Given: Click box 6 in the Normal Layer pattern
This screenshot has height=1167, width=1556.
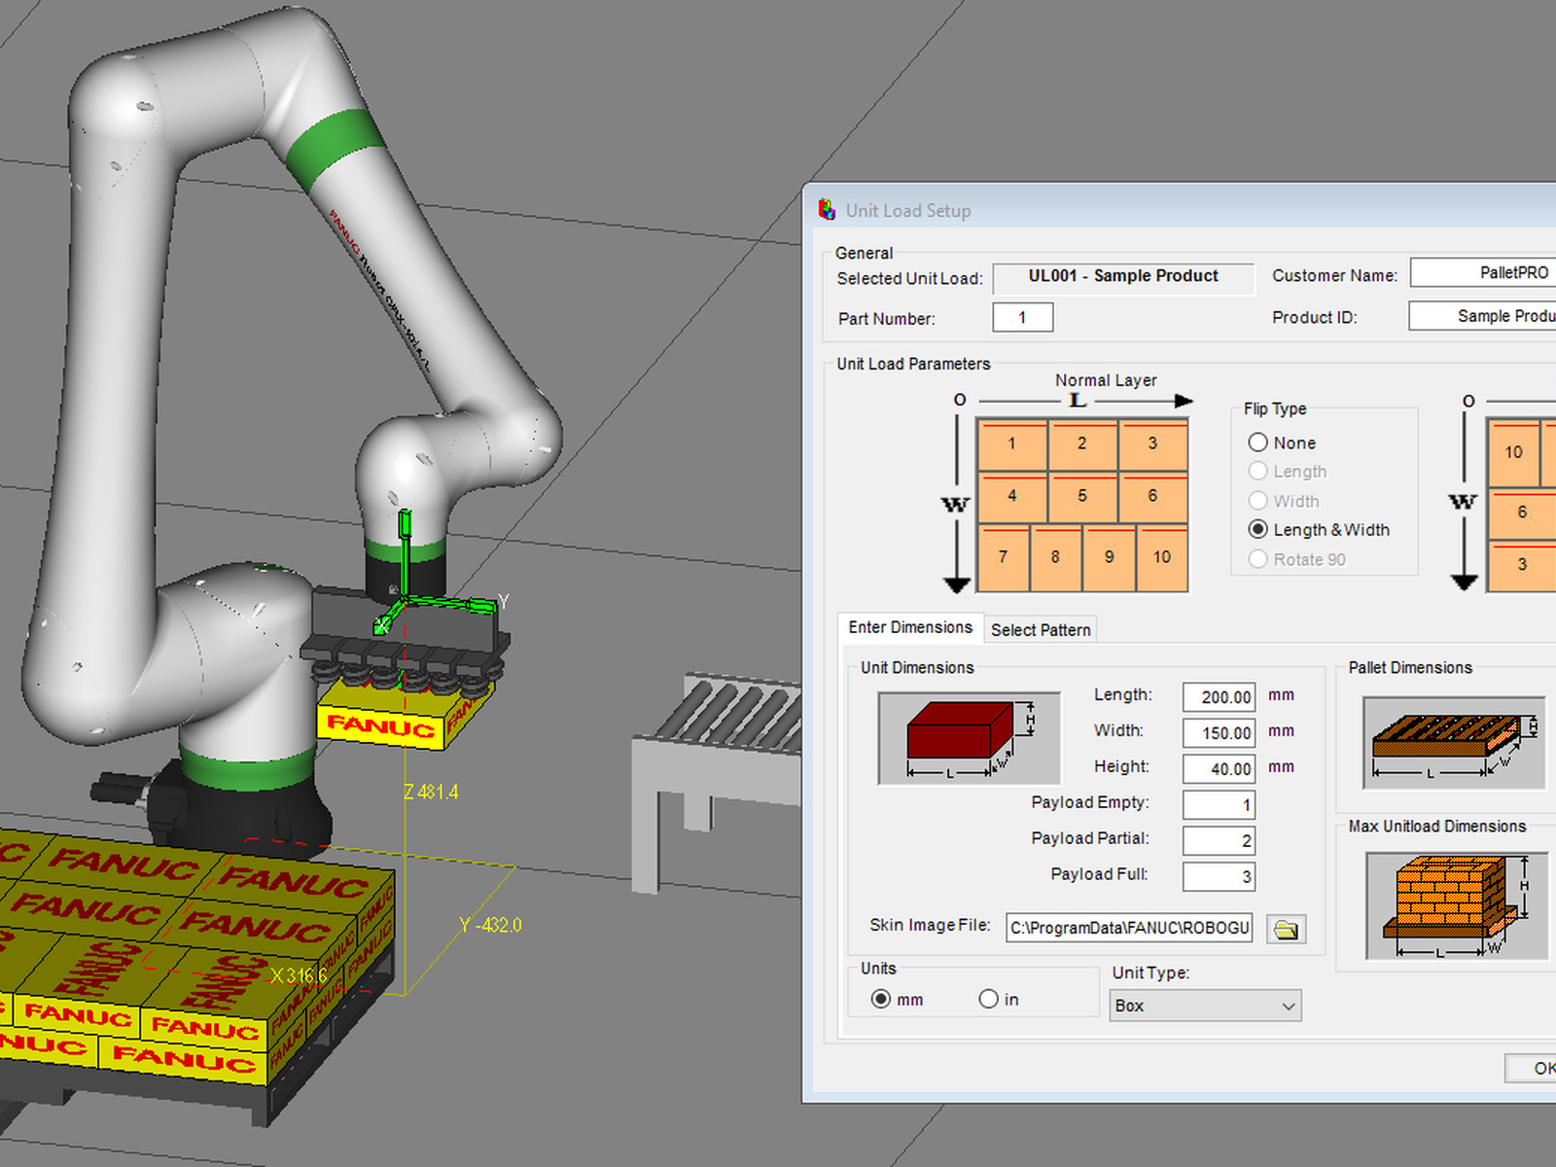Looking at the screenshot, I should tap(1152, 497).
